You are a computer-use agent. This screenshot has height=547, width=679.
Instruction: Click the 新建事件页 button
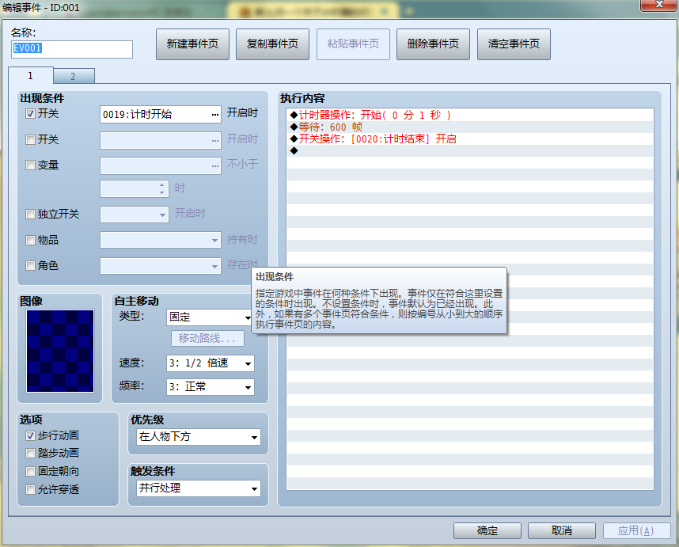coord(192,44)
